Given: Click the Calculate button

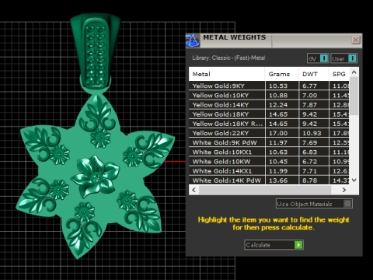Looking at the screenshot, I should (x=274, y=245).
